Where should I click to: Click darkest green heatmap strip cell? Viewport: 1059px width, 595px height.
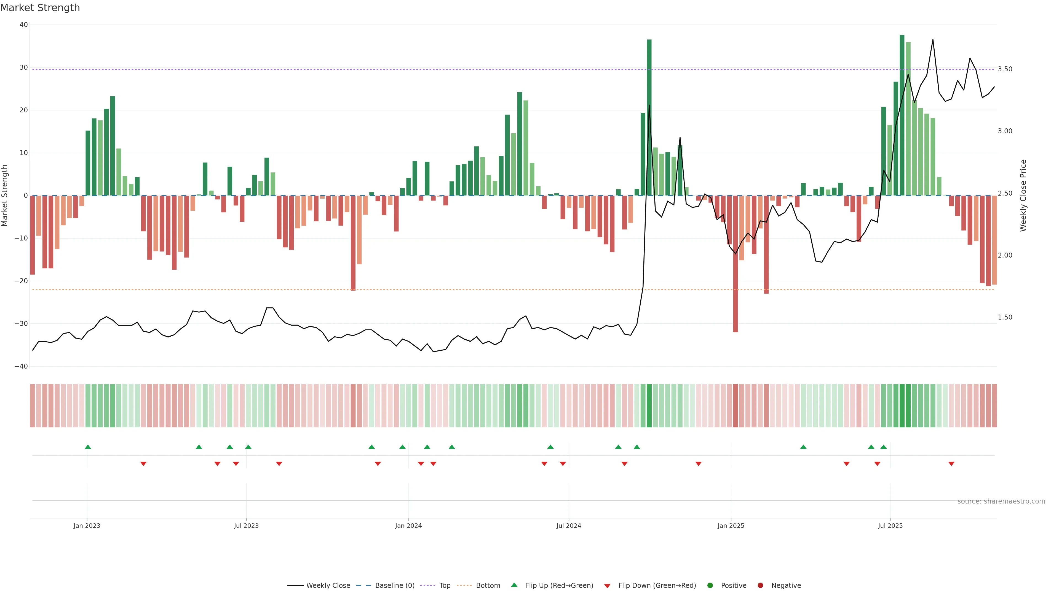(x=902, y=406)
